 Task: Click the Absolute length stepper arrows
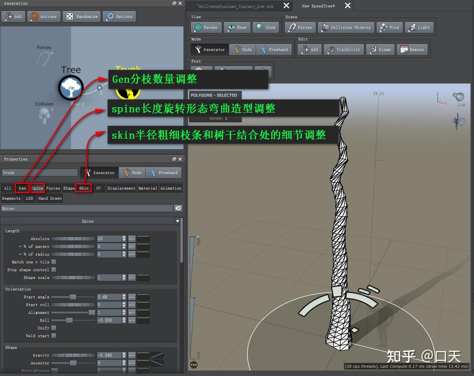pyautogui.click(x=124, y=238)
